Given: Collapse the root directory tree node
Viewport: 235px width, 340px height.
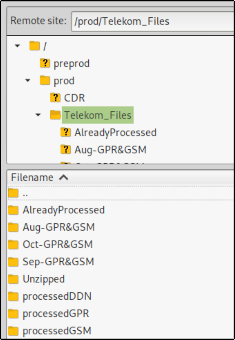Looking at the screenshot, I should [17, 46].
